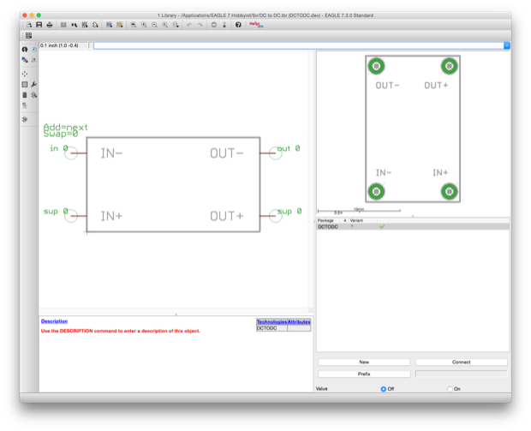Zoom out of the drawing
This screenshot has width=531, height=431.
(x=154, y=25)
